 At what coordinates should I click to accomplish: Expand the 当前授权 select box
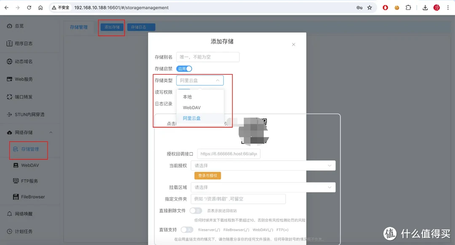point(263,166)
